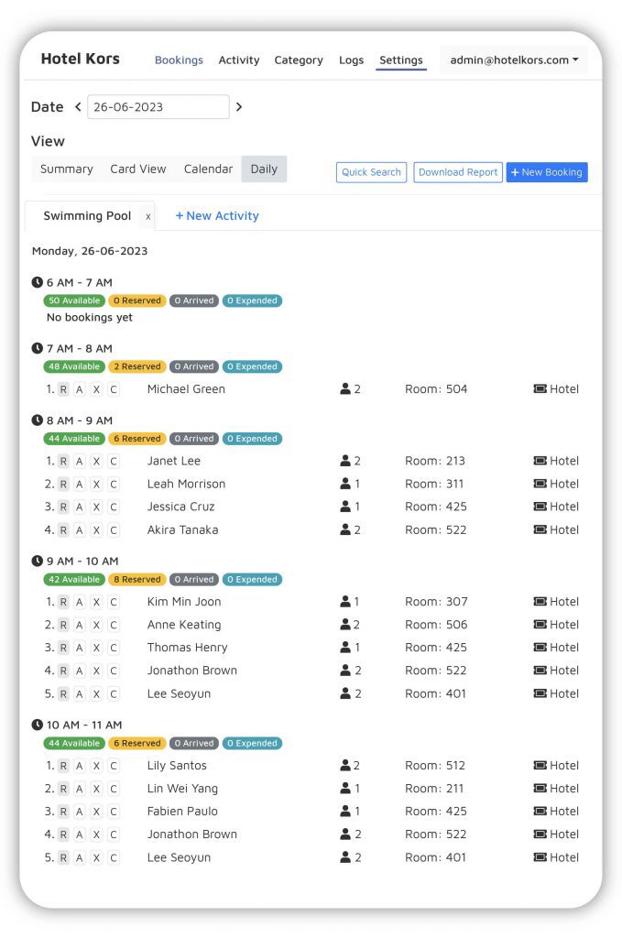Switch to Calendar view tab

coord(208,169)
